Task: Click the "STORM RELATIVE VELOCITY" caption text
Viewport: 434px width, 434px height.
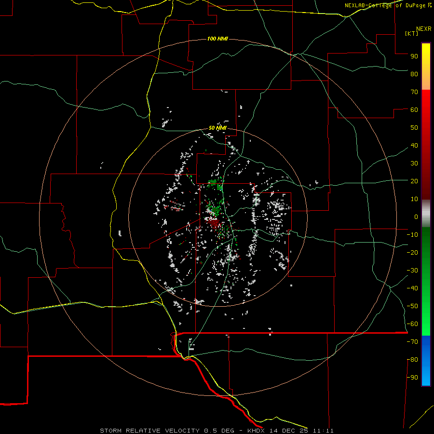Action: coord(149,431)
